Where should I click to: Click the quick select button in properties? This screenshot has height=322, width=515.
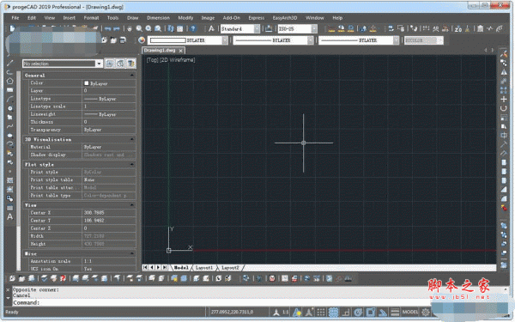131,64
